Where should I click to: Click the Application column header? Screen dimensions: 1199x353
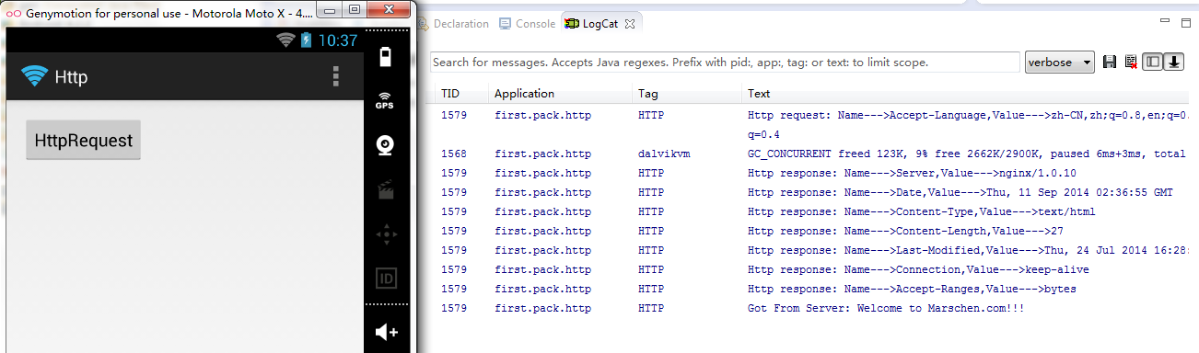(x=525, y=94)
